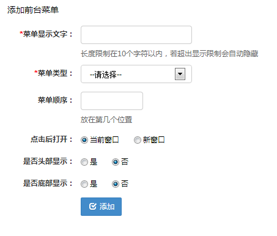Focus the 菜单顺序 input box
This screenshot has height=236, width=277.
tap(112, 101)
